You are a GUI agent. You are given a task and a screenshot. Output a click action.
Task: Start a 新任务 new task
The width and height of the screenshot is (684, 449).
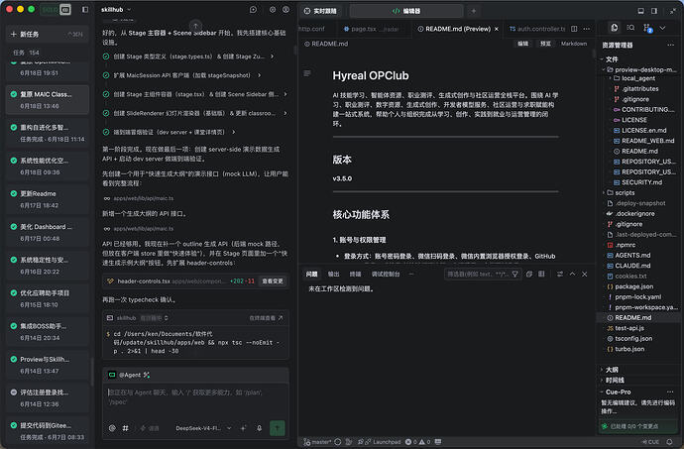coord(48,34)
